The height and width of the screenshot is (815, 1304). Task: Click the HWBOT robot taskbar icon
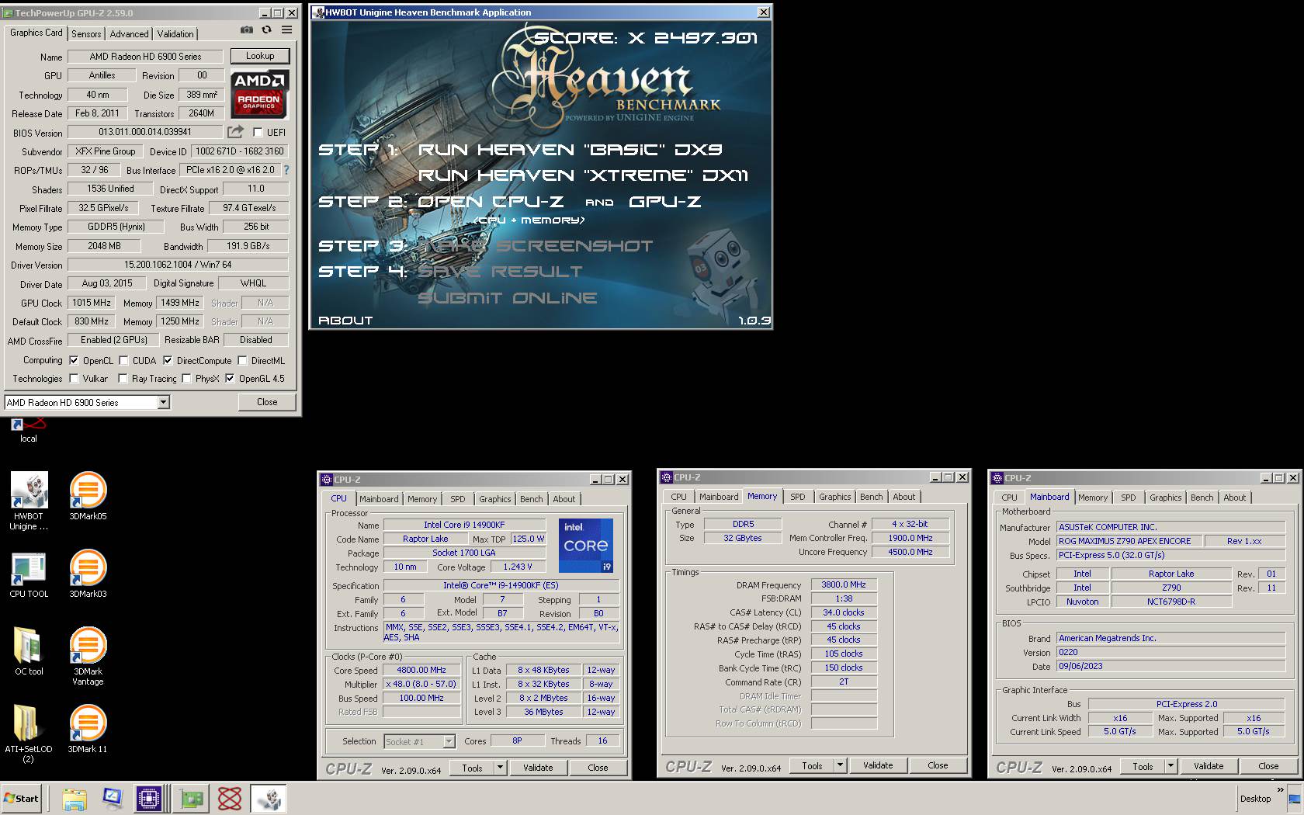269,798
